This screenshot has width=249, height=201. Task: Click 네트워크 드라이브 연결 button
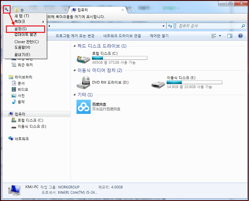pos(122,36)
